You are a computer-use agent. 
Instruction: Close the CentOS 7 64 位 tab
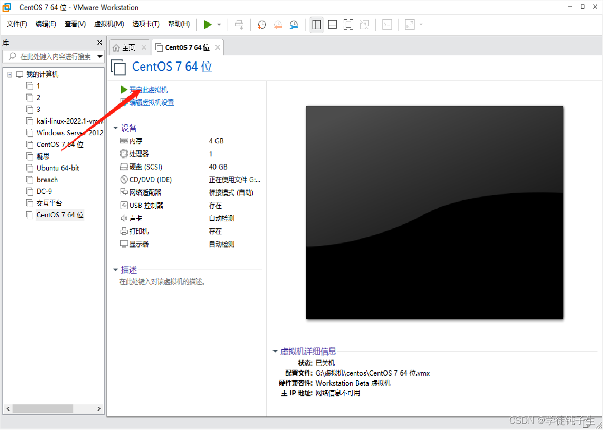(218, 47)
